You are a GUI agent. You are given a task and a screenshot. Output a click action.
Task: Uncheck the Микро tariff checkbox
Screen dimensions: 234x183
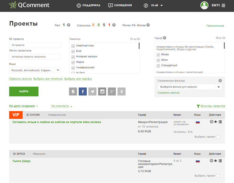158,55
